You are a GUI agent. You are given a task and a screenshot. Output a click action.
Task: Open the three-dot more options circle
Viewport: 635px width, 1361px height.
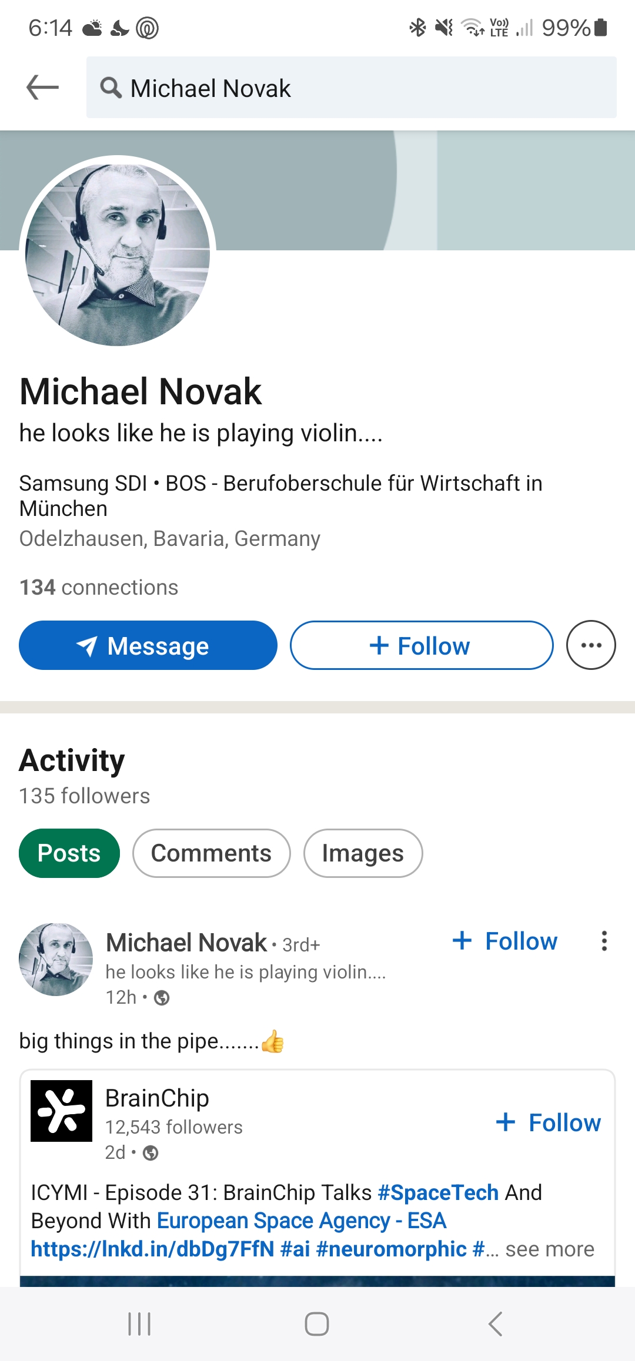coord(590,645)
